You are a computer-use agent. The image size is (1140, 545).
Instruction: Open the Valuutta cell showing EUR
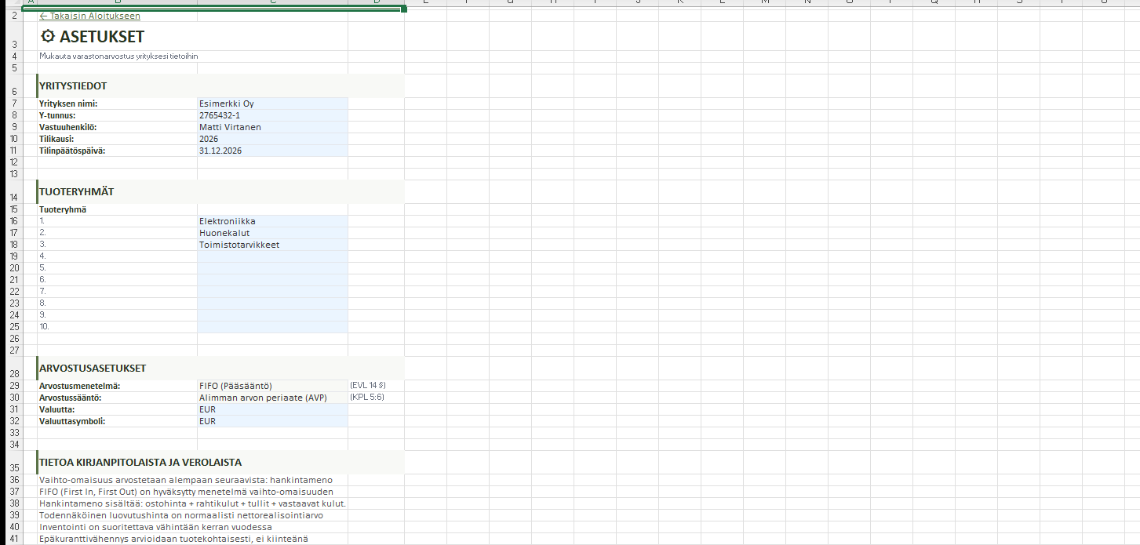(x=271, y=409)
